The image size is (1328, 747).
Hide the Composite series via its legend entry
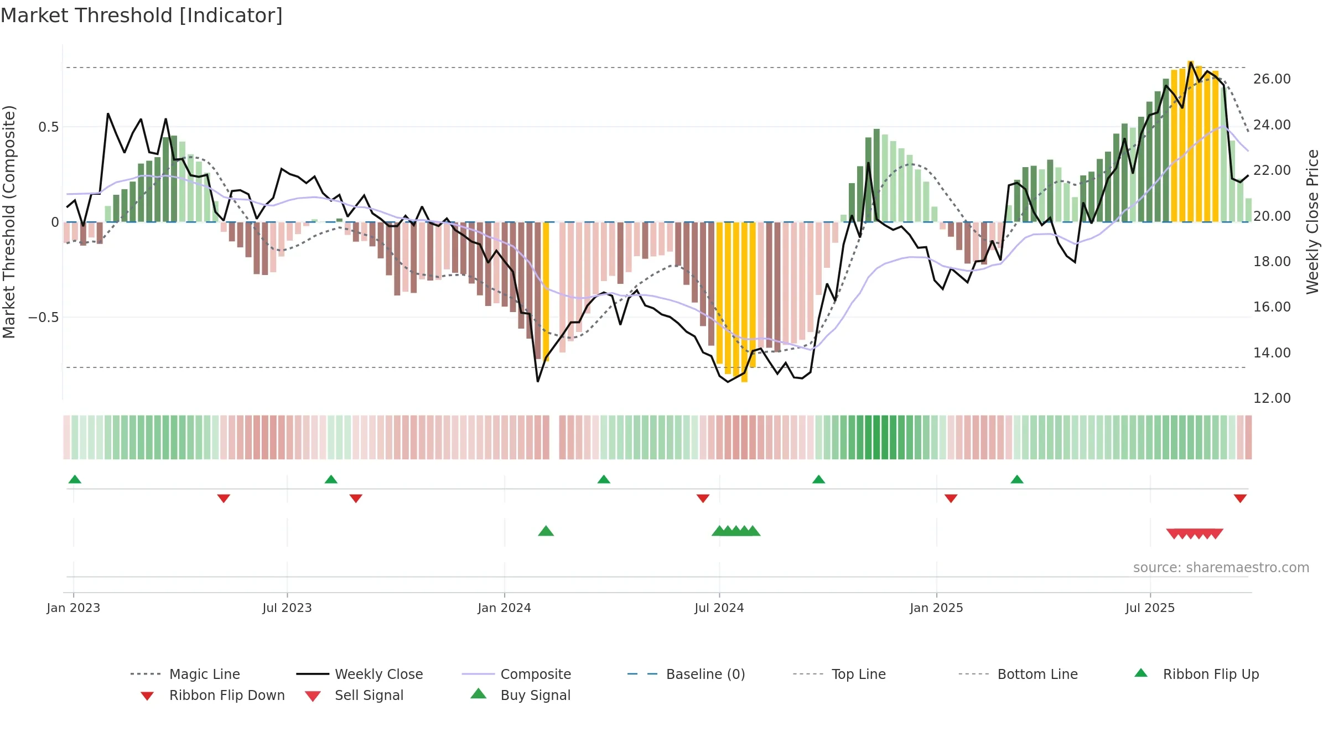coord(516,674)
